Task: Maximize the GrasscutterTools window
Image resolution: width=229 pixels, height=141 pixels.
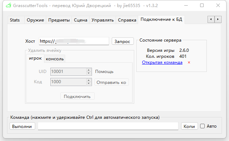Action: coord(202,6)
